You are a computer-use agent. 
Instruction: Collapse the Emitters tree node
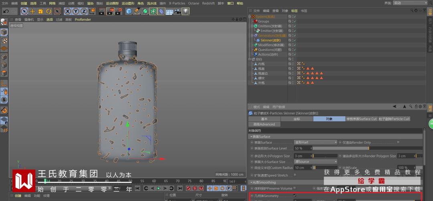click(252, 26)
